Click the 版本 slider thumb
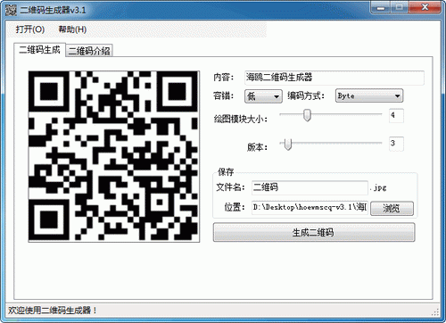Viewport: 446px width, 323px height. 288,145
